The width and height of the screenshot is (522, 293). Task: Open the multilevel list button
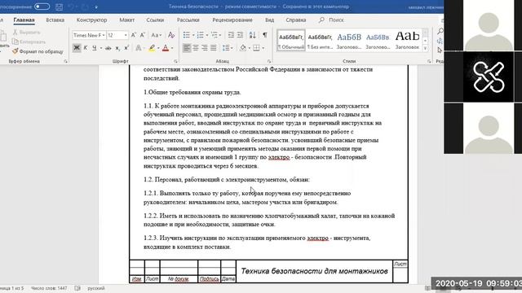pyautogui.click(x=215, y=35)
